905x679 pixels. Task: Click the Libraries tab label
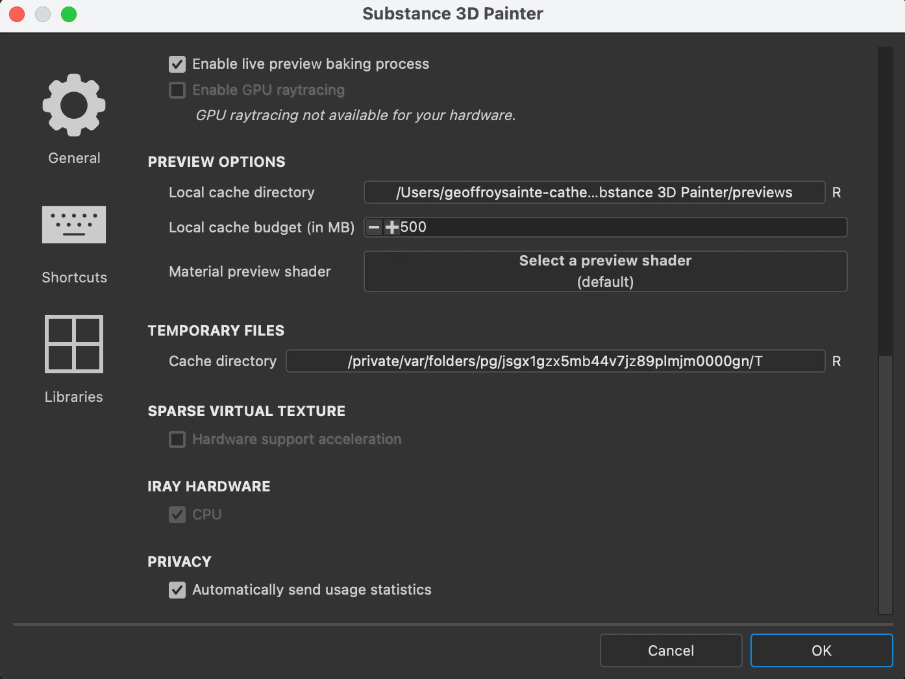74,397
